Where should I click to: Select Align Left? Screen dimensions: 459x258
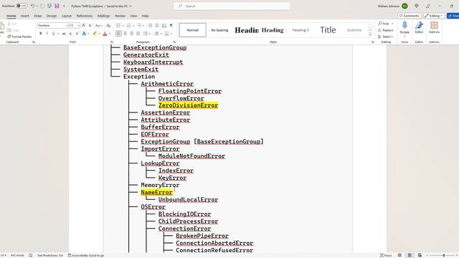118,34
